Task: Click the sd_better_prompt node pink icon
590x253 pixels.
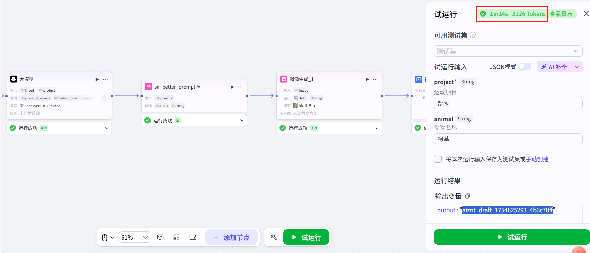Action: (149, 87)
